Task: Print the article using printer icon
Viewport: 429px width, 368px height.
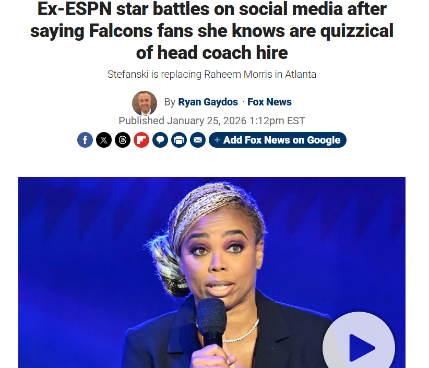Action: tap(179, 140)
